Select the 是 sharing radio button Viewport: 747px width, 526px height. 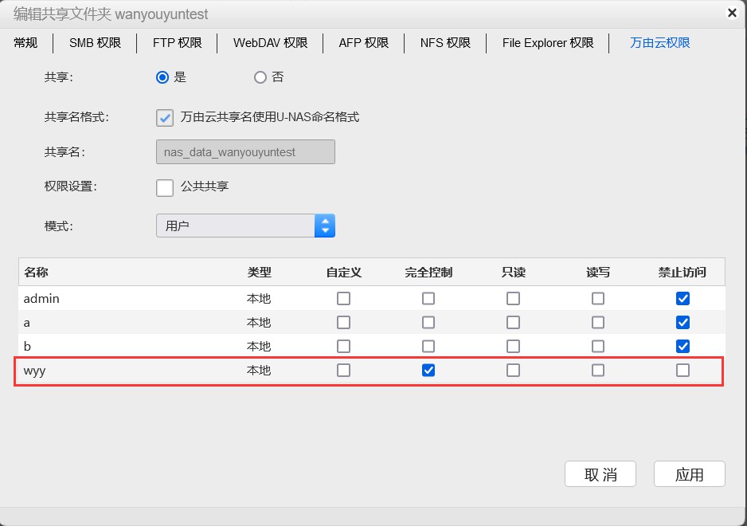pyautogui.click(x=162, y=77)
